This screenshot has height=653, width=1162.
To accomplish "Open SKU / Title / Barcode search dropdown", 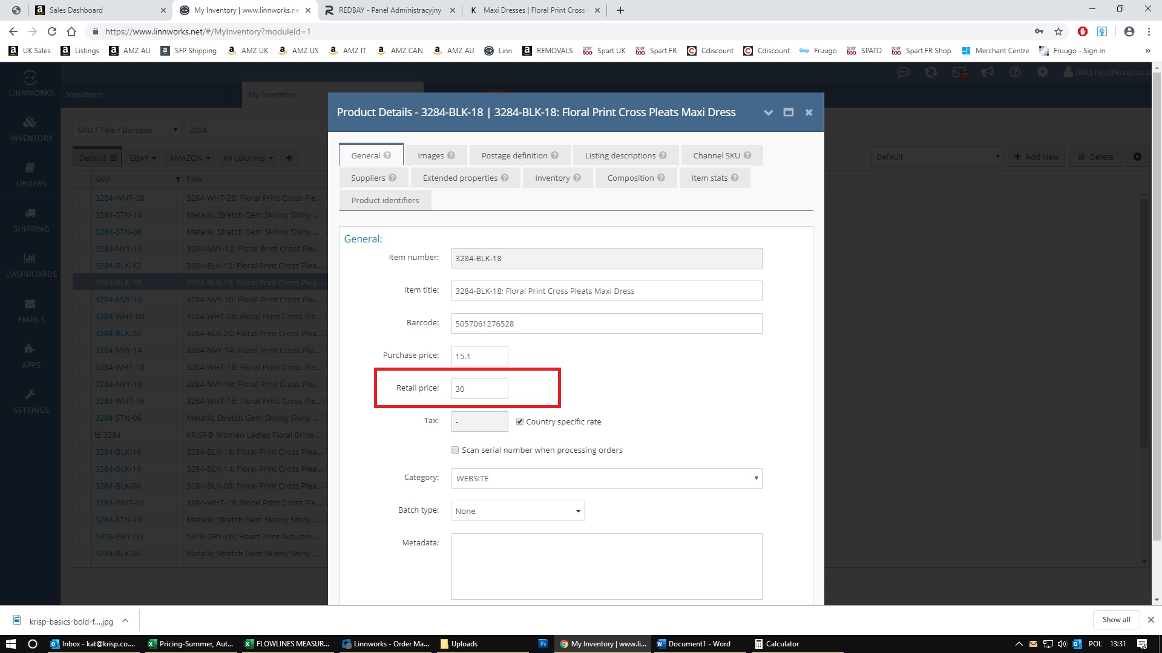I will click(x=127, y=130).
